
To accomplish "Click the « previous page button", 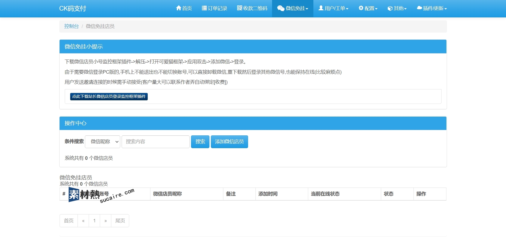I will coord(83,221).
